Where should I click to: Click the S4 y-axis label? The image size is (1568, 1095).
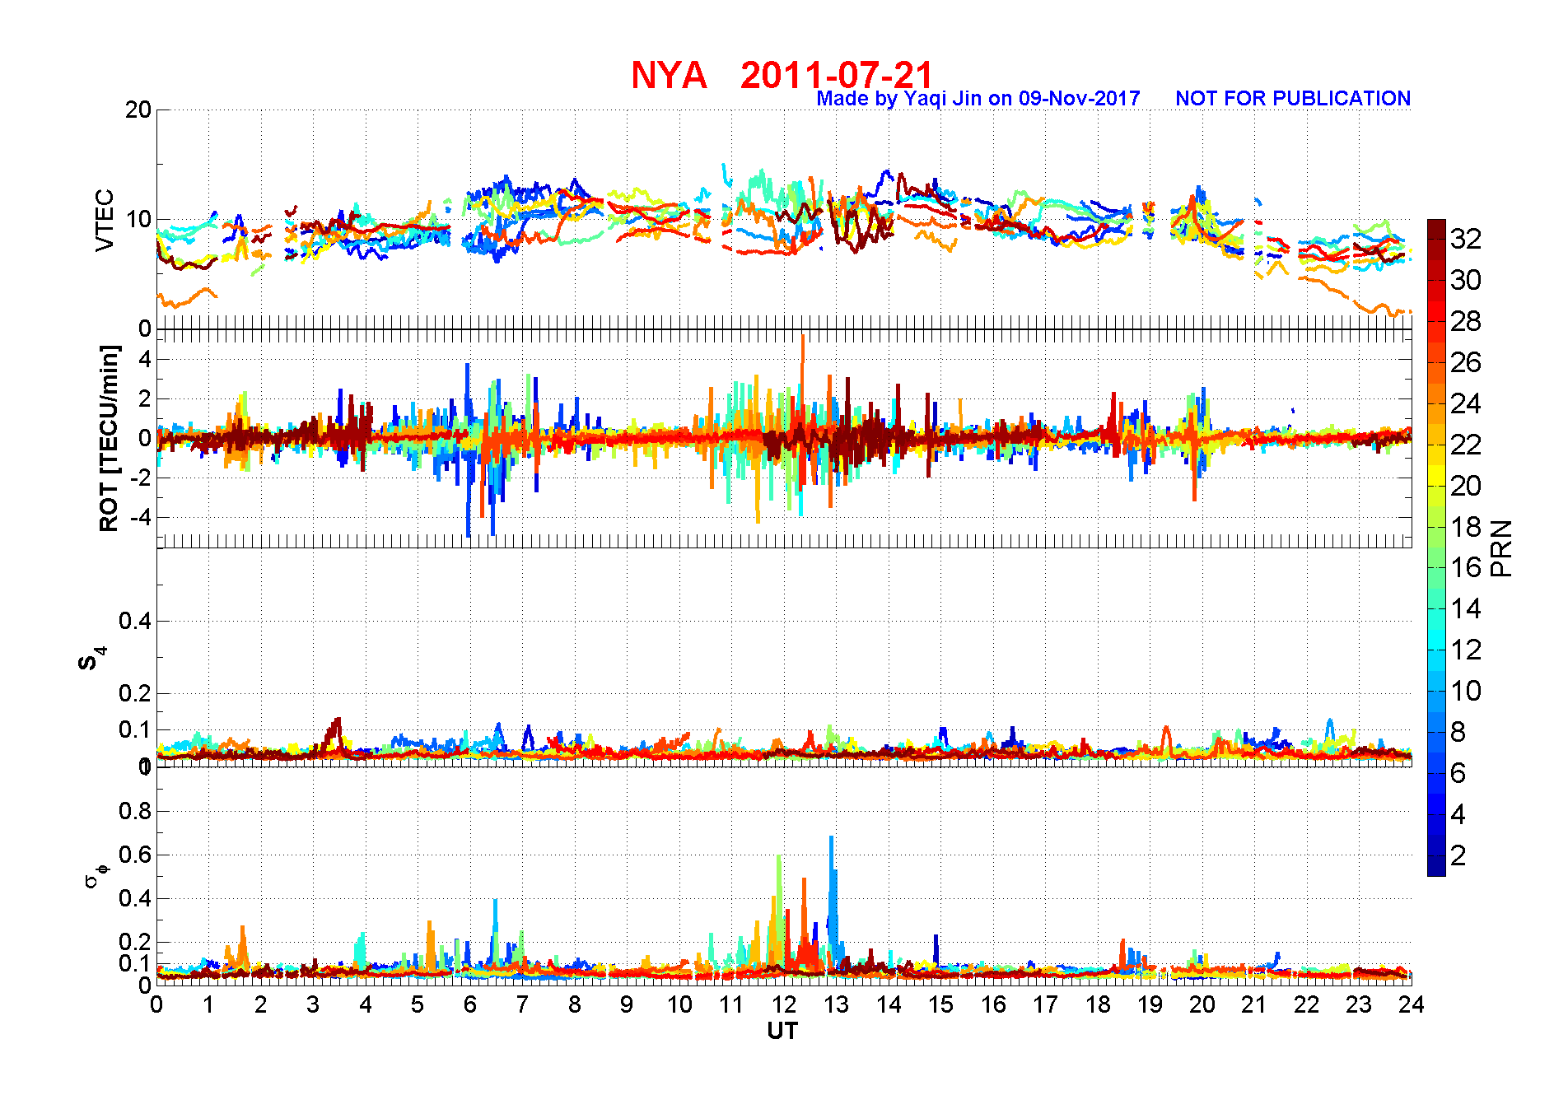point(92,658)
